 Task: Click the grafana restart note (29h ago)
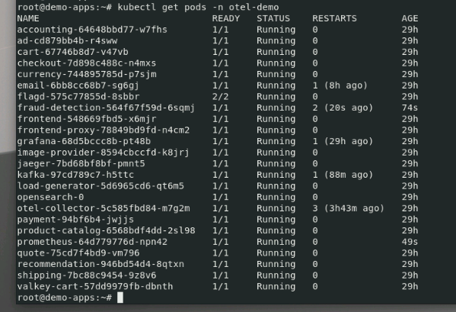pyautogui.click(x=349, y=142)
